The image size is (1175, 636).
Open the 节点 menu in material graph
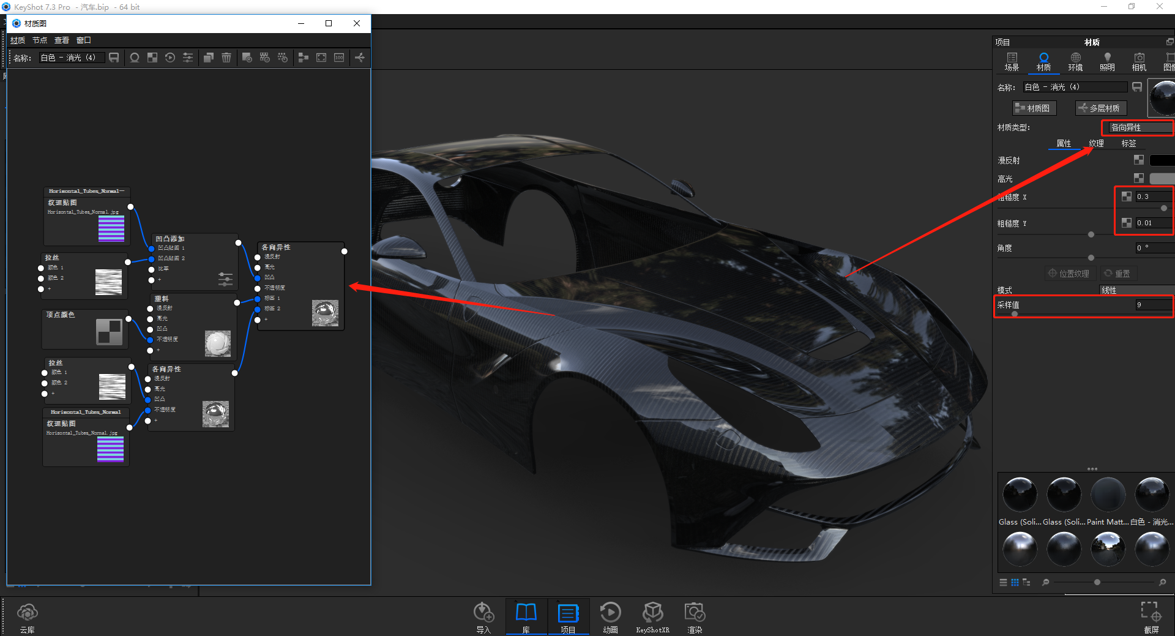(x=40, y=40)
